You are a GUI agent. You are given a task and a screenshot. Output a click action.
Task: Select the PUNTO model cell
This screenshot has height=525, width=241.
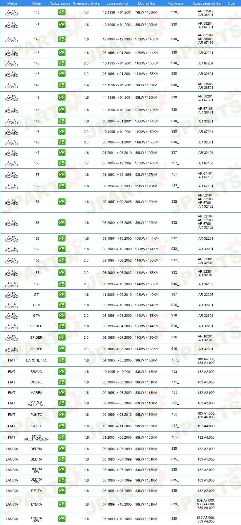point(36,415)
